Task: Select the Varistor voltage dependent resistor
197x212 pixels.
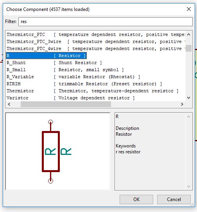Action: tap(70, 98)
